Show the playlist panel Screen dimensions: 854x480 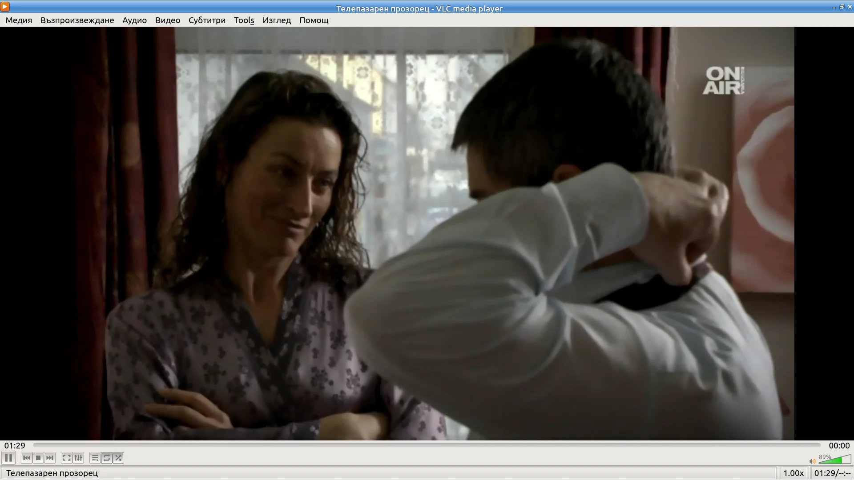click(95, 458)
